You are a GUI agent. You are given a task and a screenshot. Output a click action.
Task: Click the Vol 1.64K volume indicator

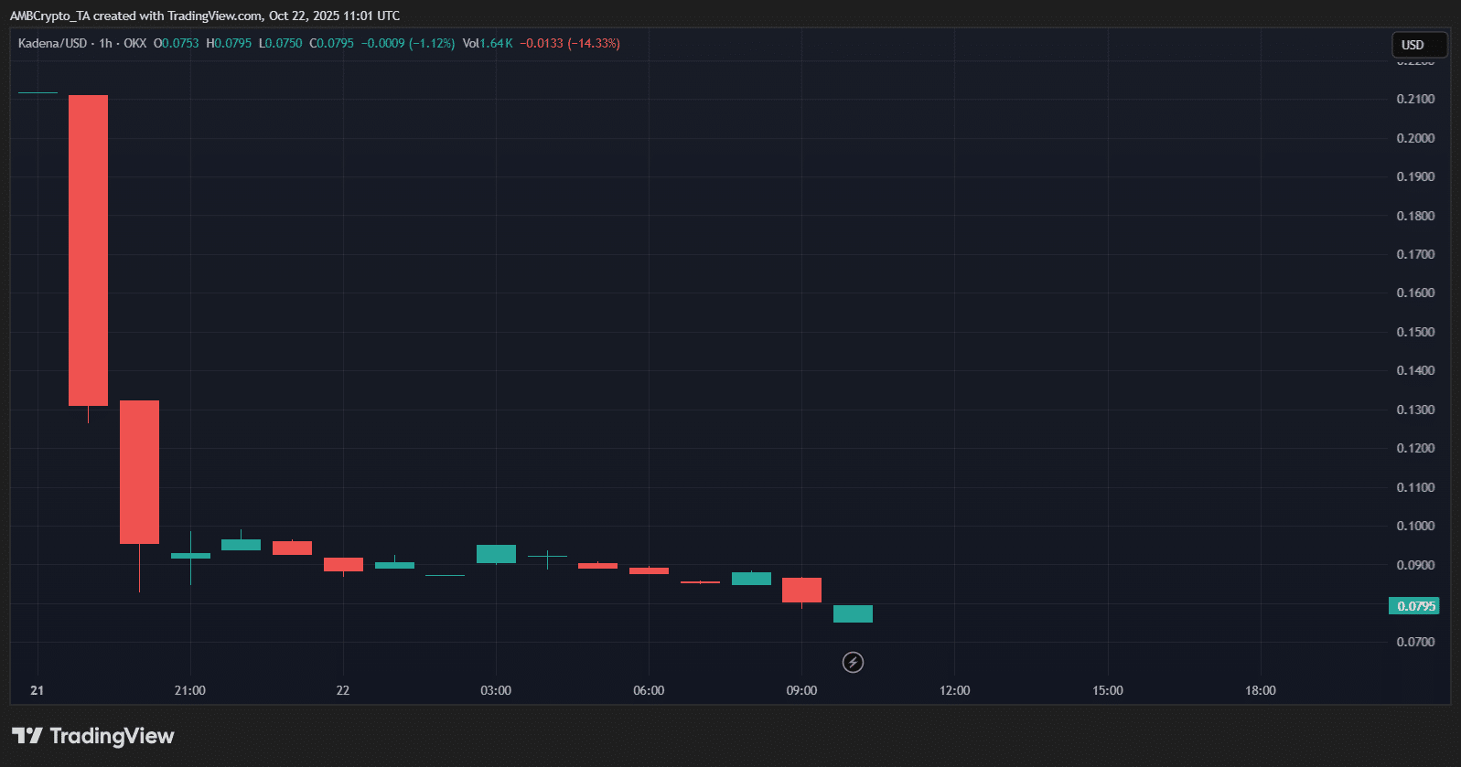click(487, 43)
